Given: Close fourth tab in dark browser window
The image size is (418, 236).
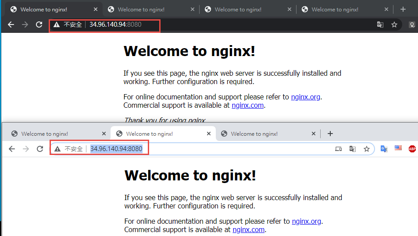Looking at the screenshot, I should [x=386, y=9].
